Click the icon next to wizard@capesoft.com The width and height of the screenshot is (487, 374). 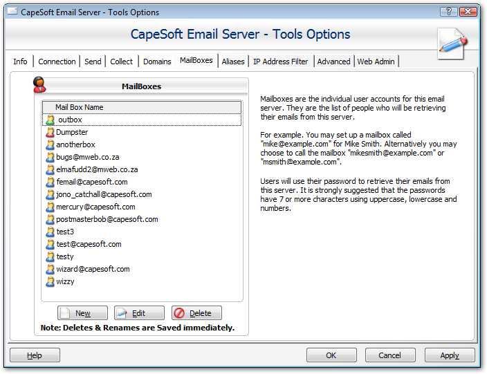tap(50, 270)
